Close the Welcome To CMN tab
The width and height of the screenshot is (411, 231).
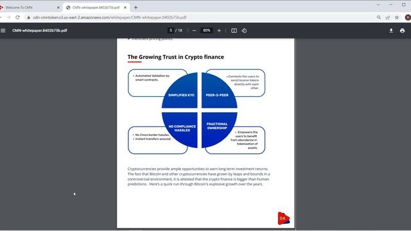tap(58, 8)
